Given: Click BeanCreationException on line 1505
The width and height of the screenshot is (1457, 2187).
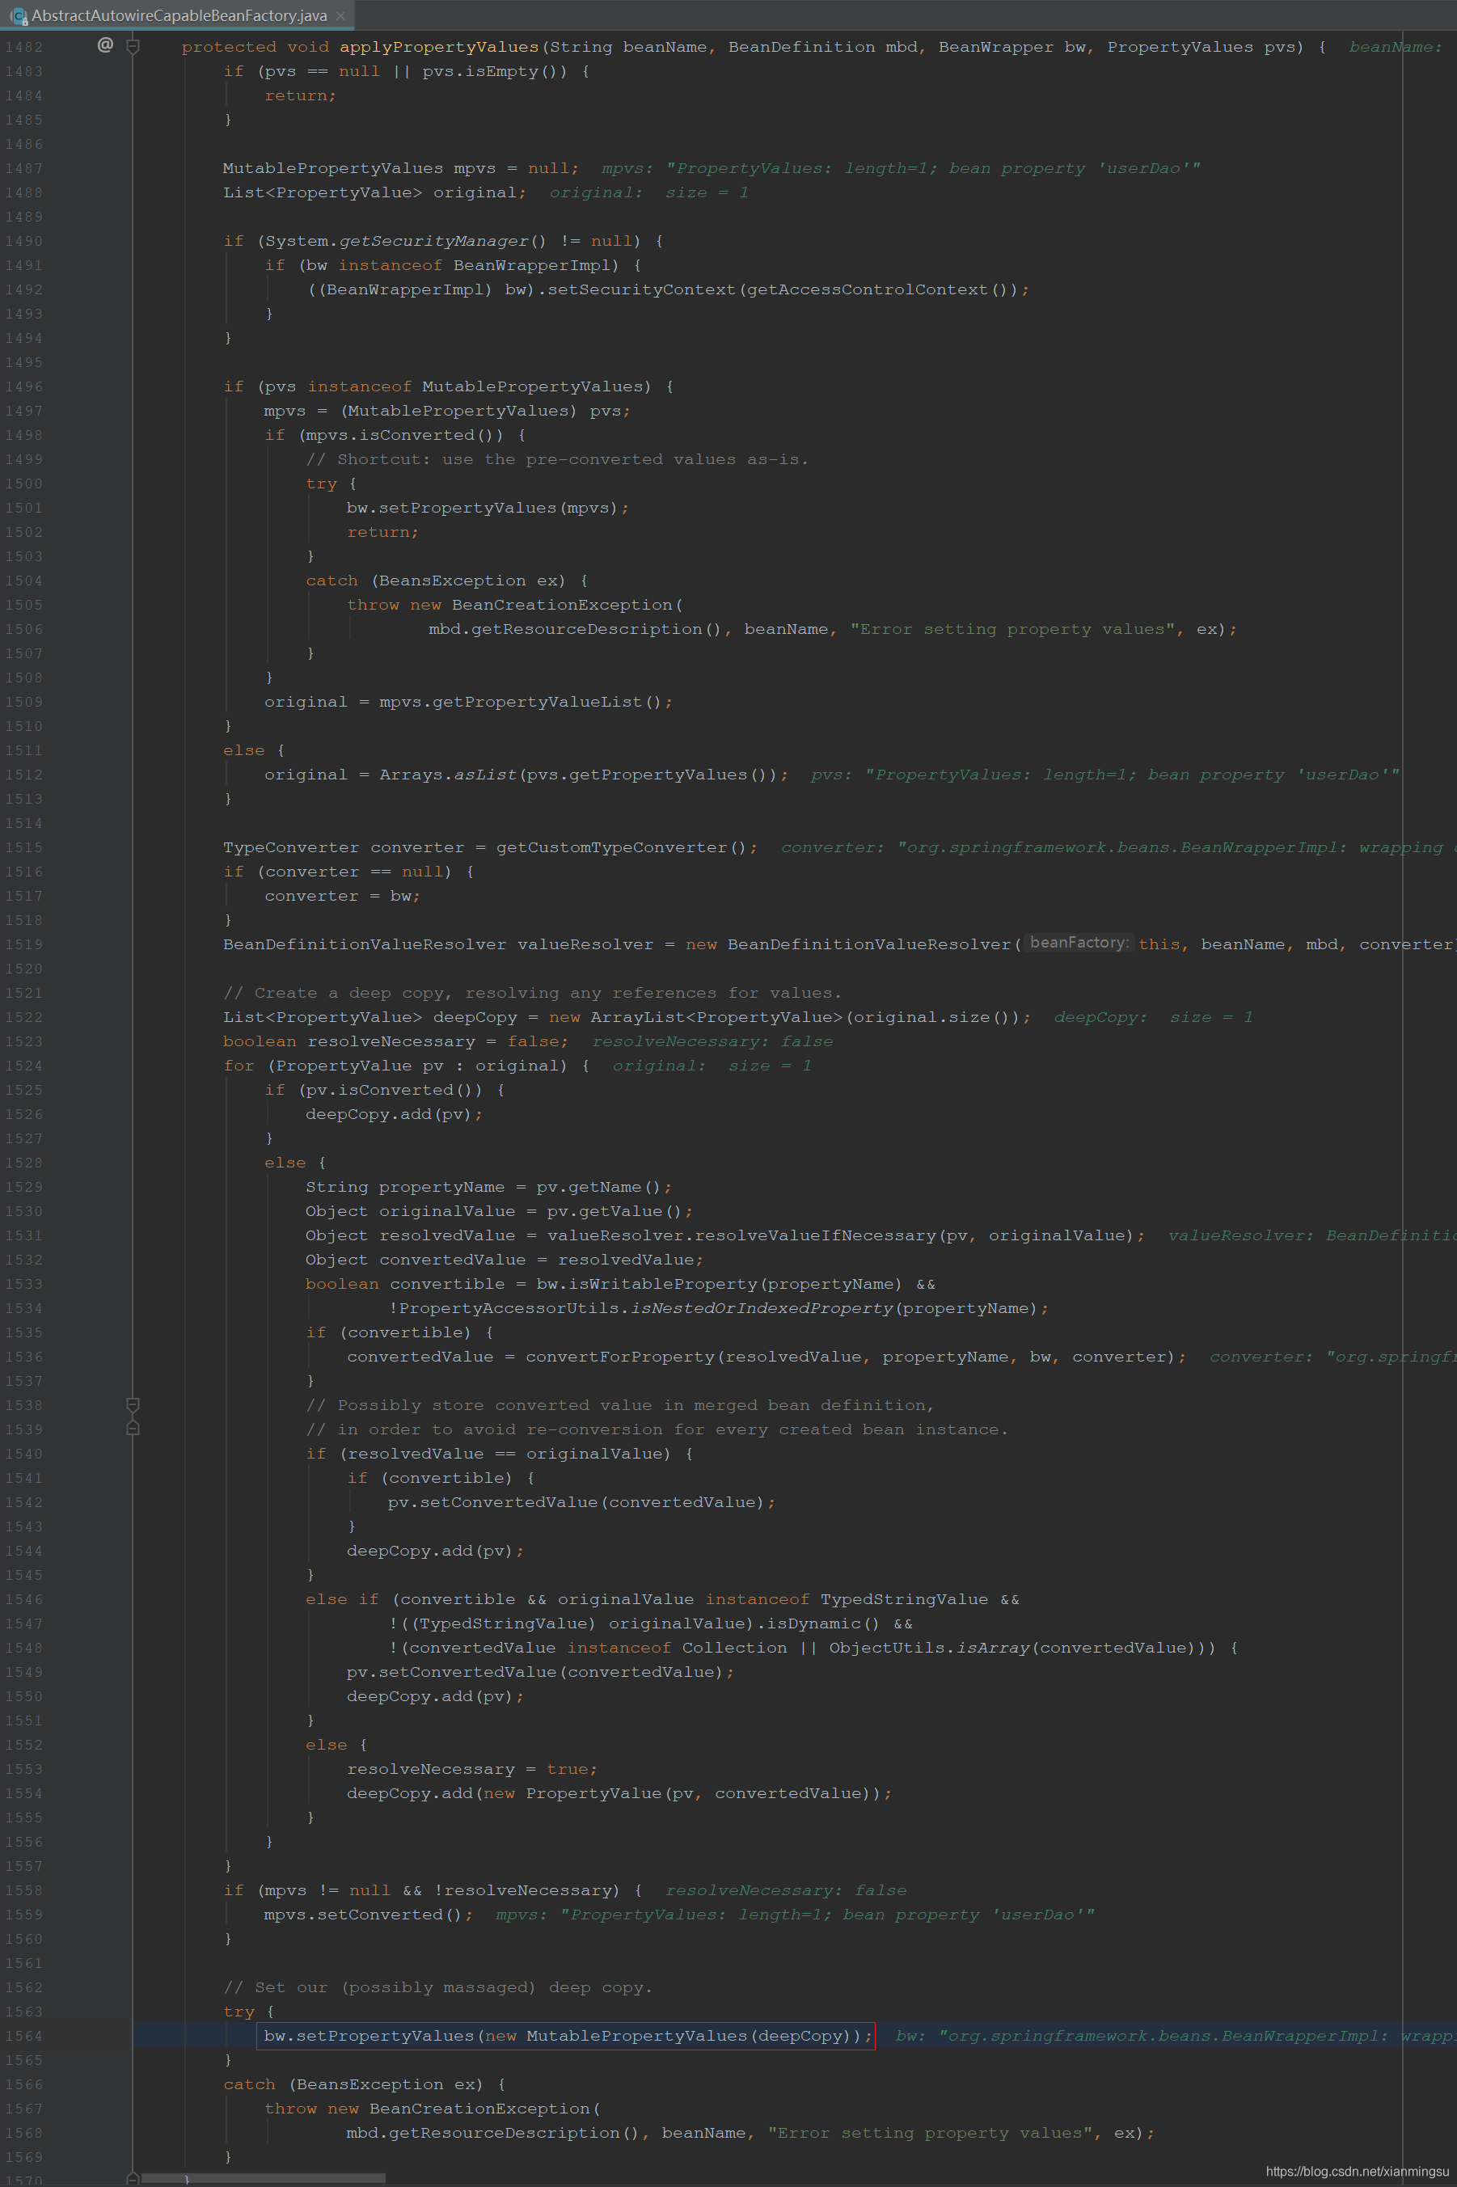Looking at the screenshot, I should tap(561, 605).
